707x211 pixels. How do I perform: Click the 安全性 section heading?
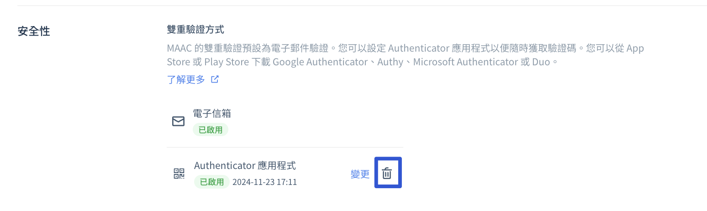click(34, 32)
